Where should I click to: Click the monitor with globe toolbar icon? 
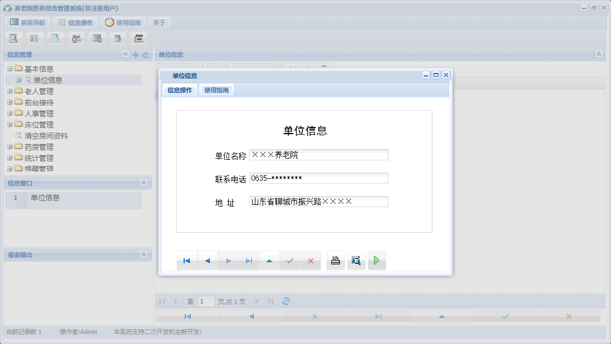coord(97,38)
